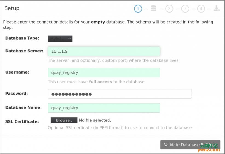The image size is (225, 154).
Task: Open the Database Type MySQL dropdown
Action: point(60,39)
